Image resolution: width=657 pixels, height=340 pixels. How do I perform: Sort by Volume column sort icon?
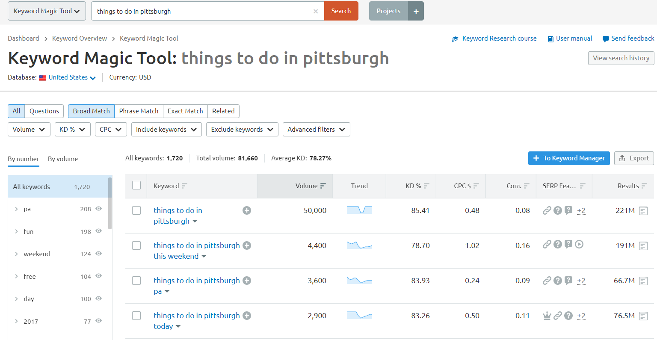tap(323, 186)
